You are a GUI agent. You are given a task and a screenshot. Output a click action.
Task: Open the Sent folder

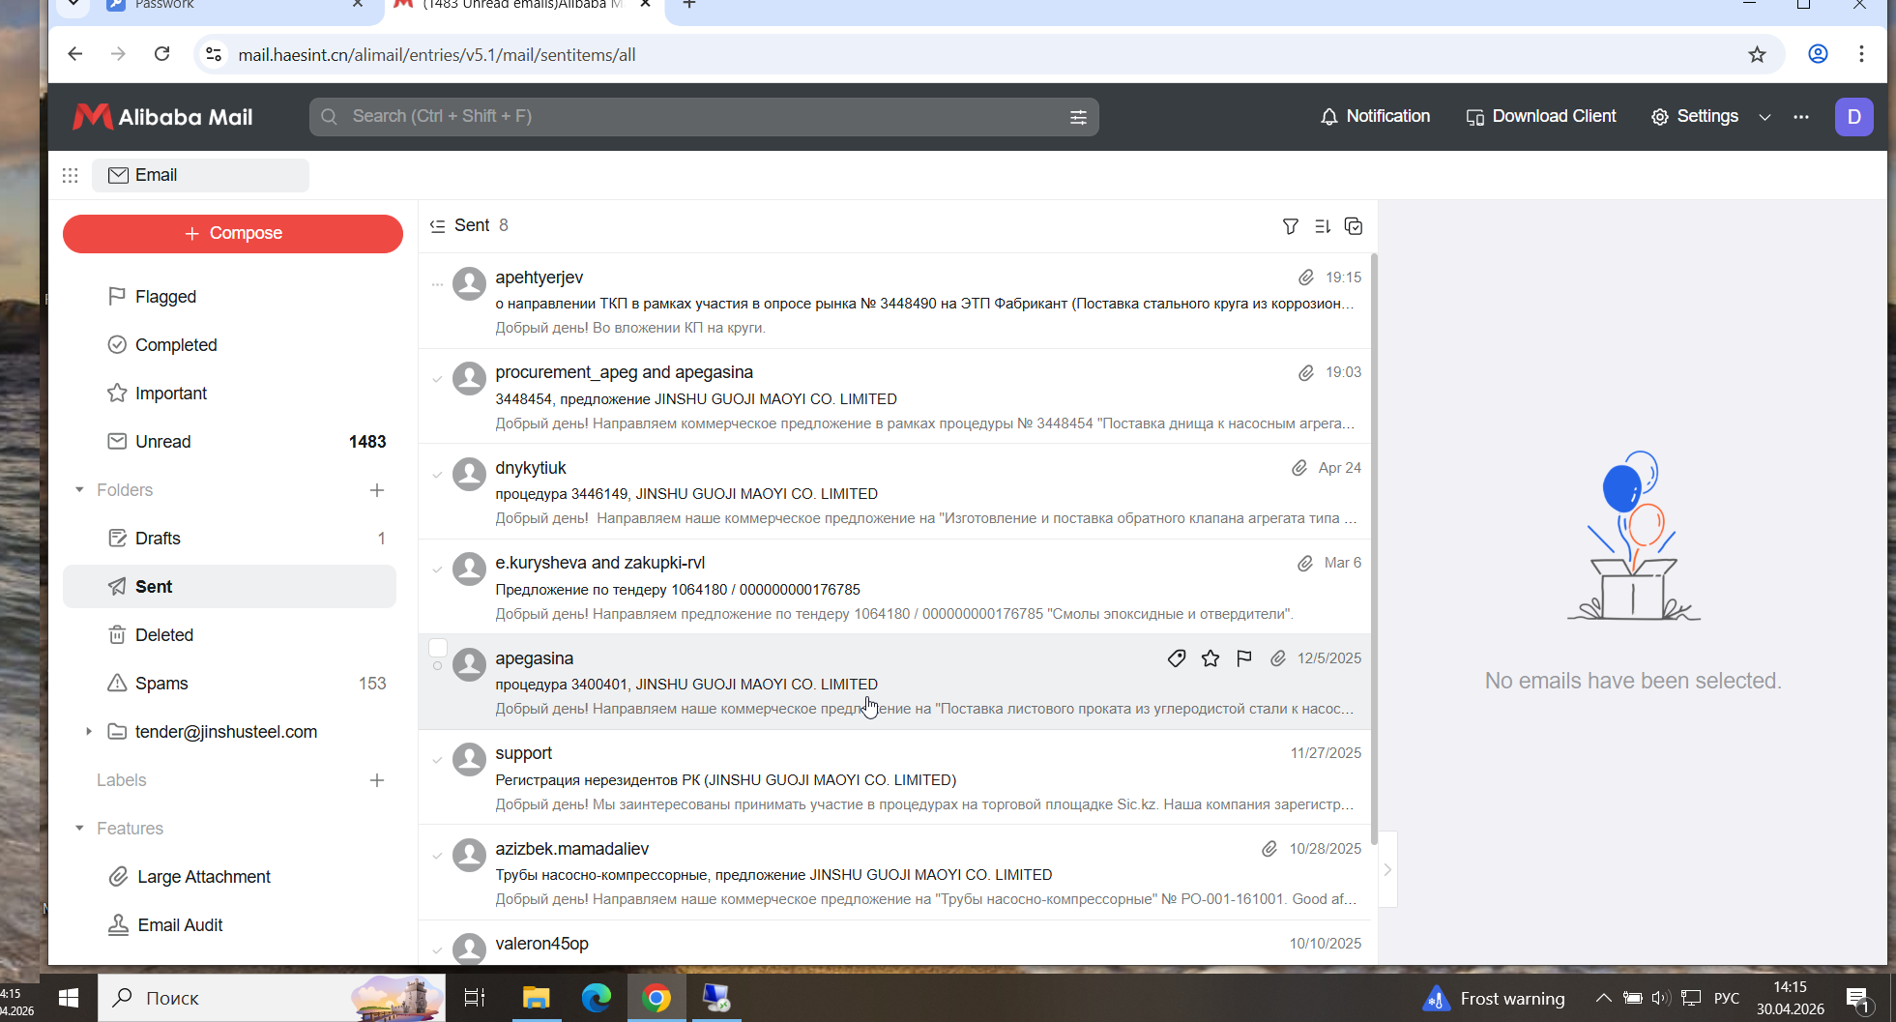(230, 587)
